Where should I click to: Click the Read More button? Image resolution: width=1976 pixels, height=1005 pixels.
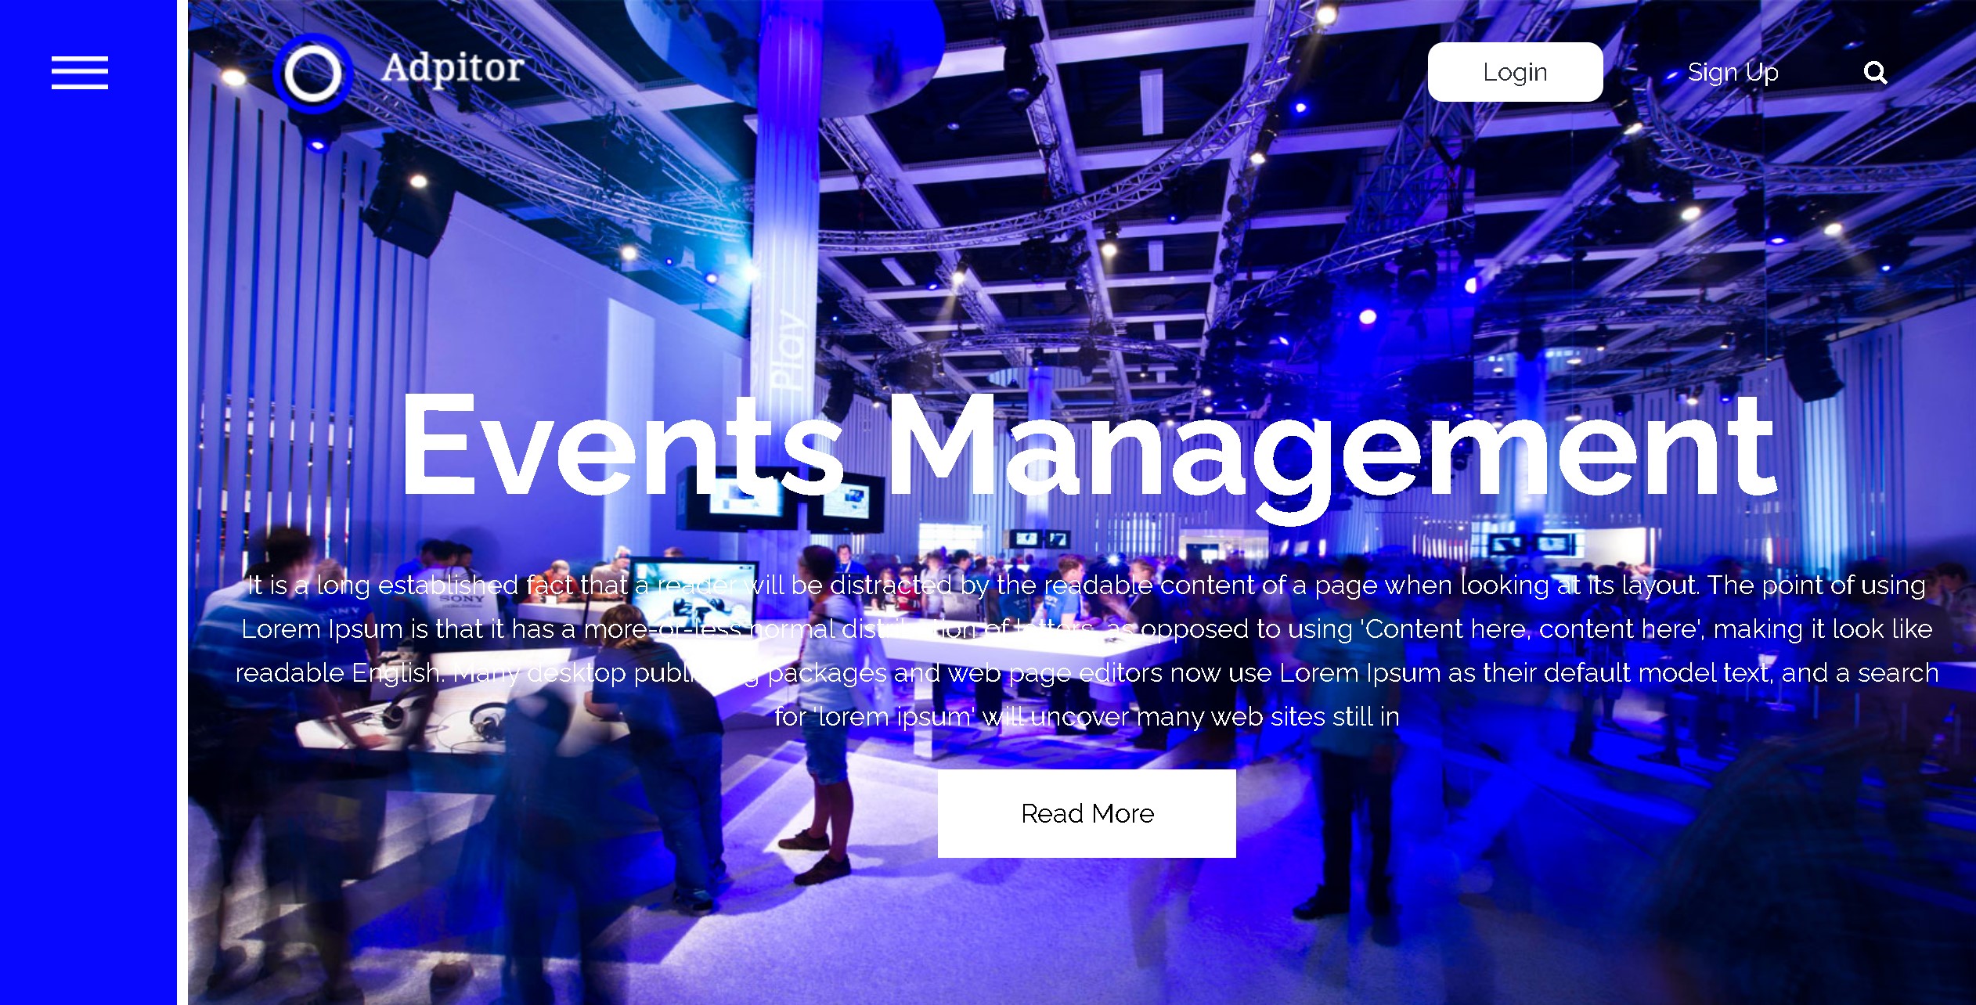point(1087,813)
